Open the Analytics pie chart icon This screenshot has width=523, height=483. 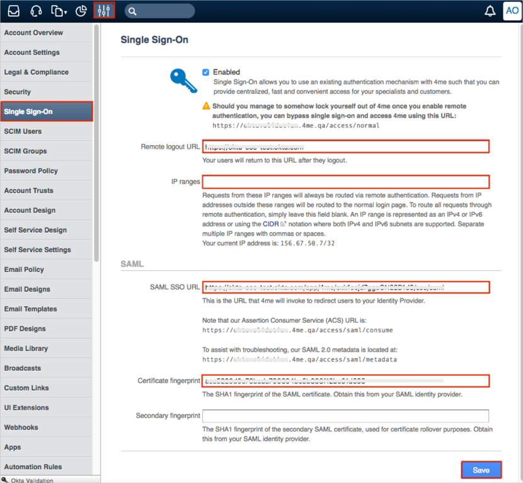coord(81,11)
